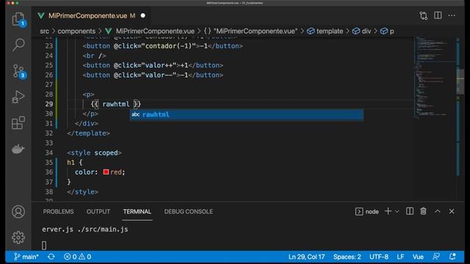Switch to the DEBUG CONSOLE tab
Screen dimensions: 470x264
click(189, 212)
